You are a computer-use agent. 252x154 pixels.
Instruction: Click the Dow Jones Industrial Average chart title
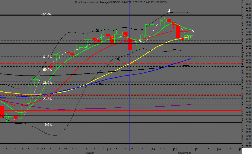tap(121, 2)
